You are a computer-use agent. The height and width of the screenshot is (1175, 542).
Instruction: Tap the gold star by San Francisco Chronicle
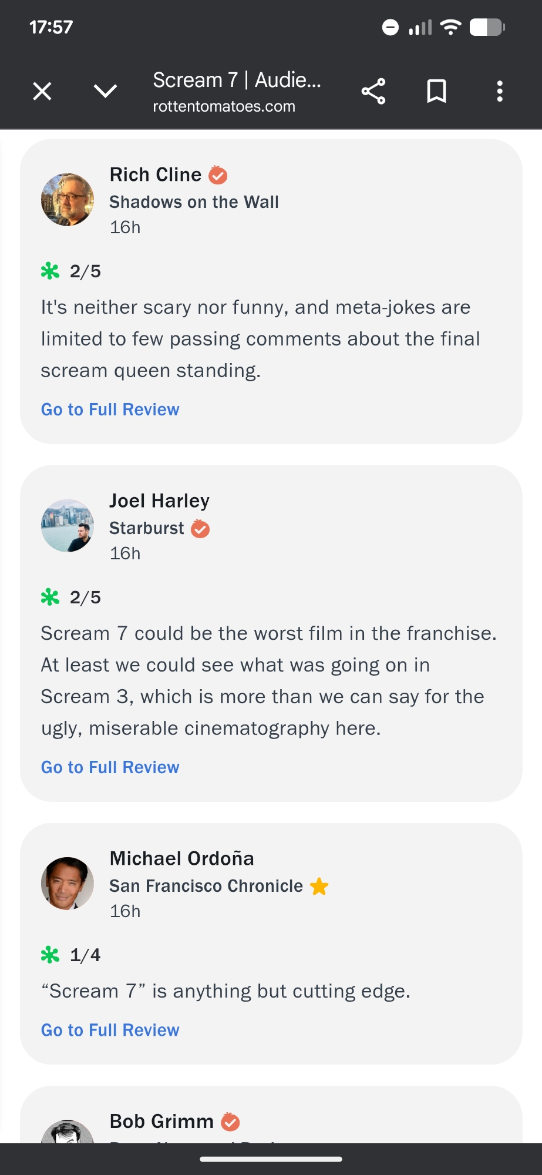(319, 886)
